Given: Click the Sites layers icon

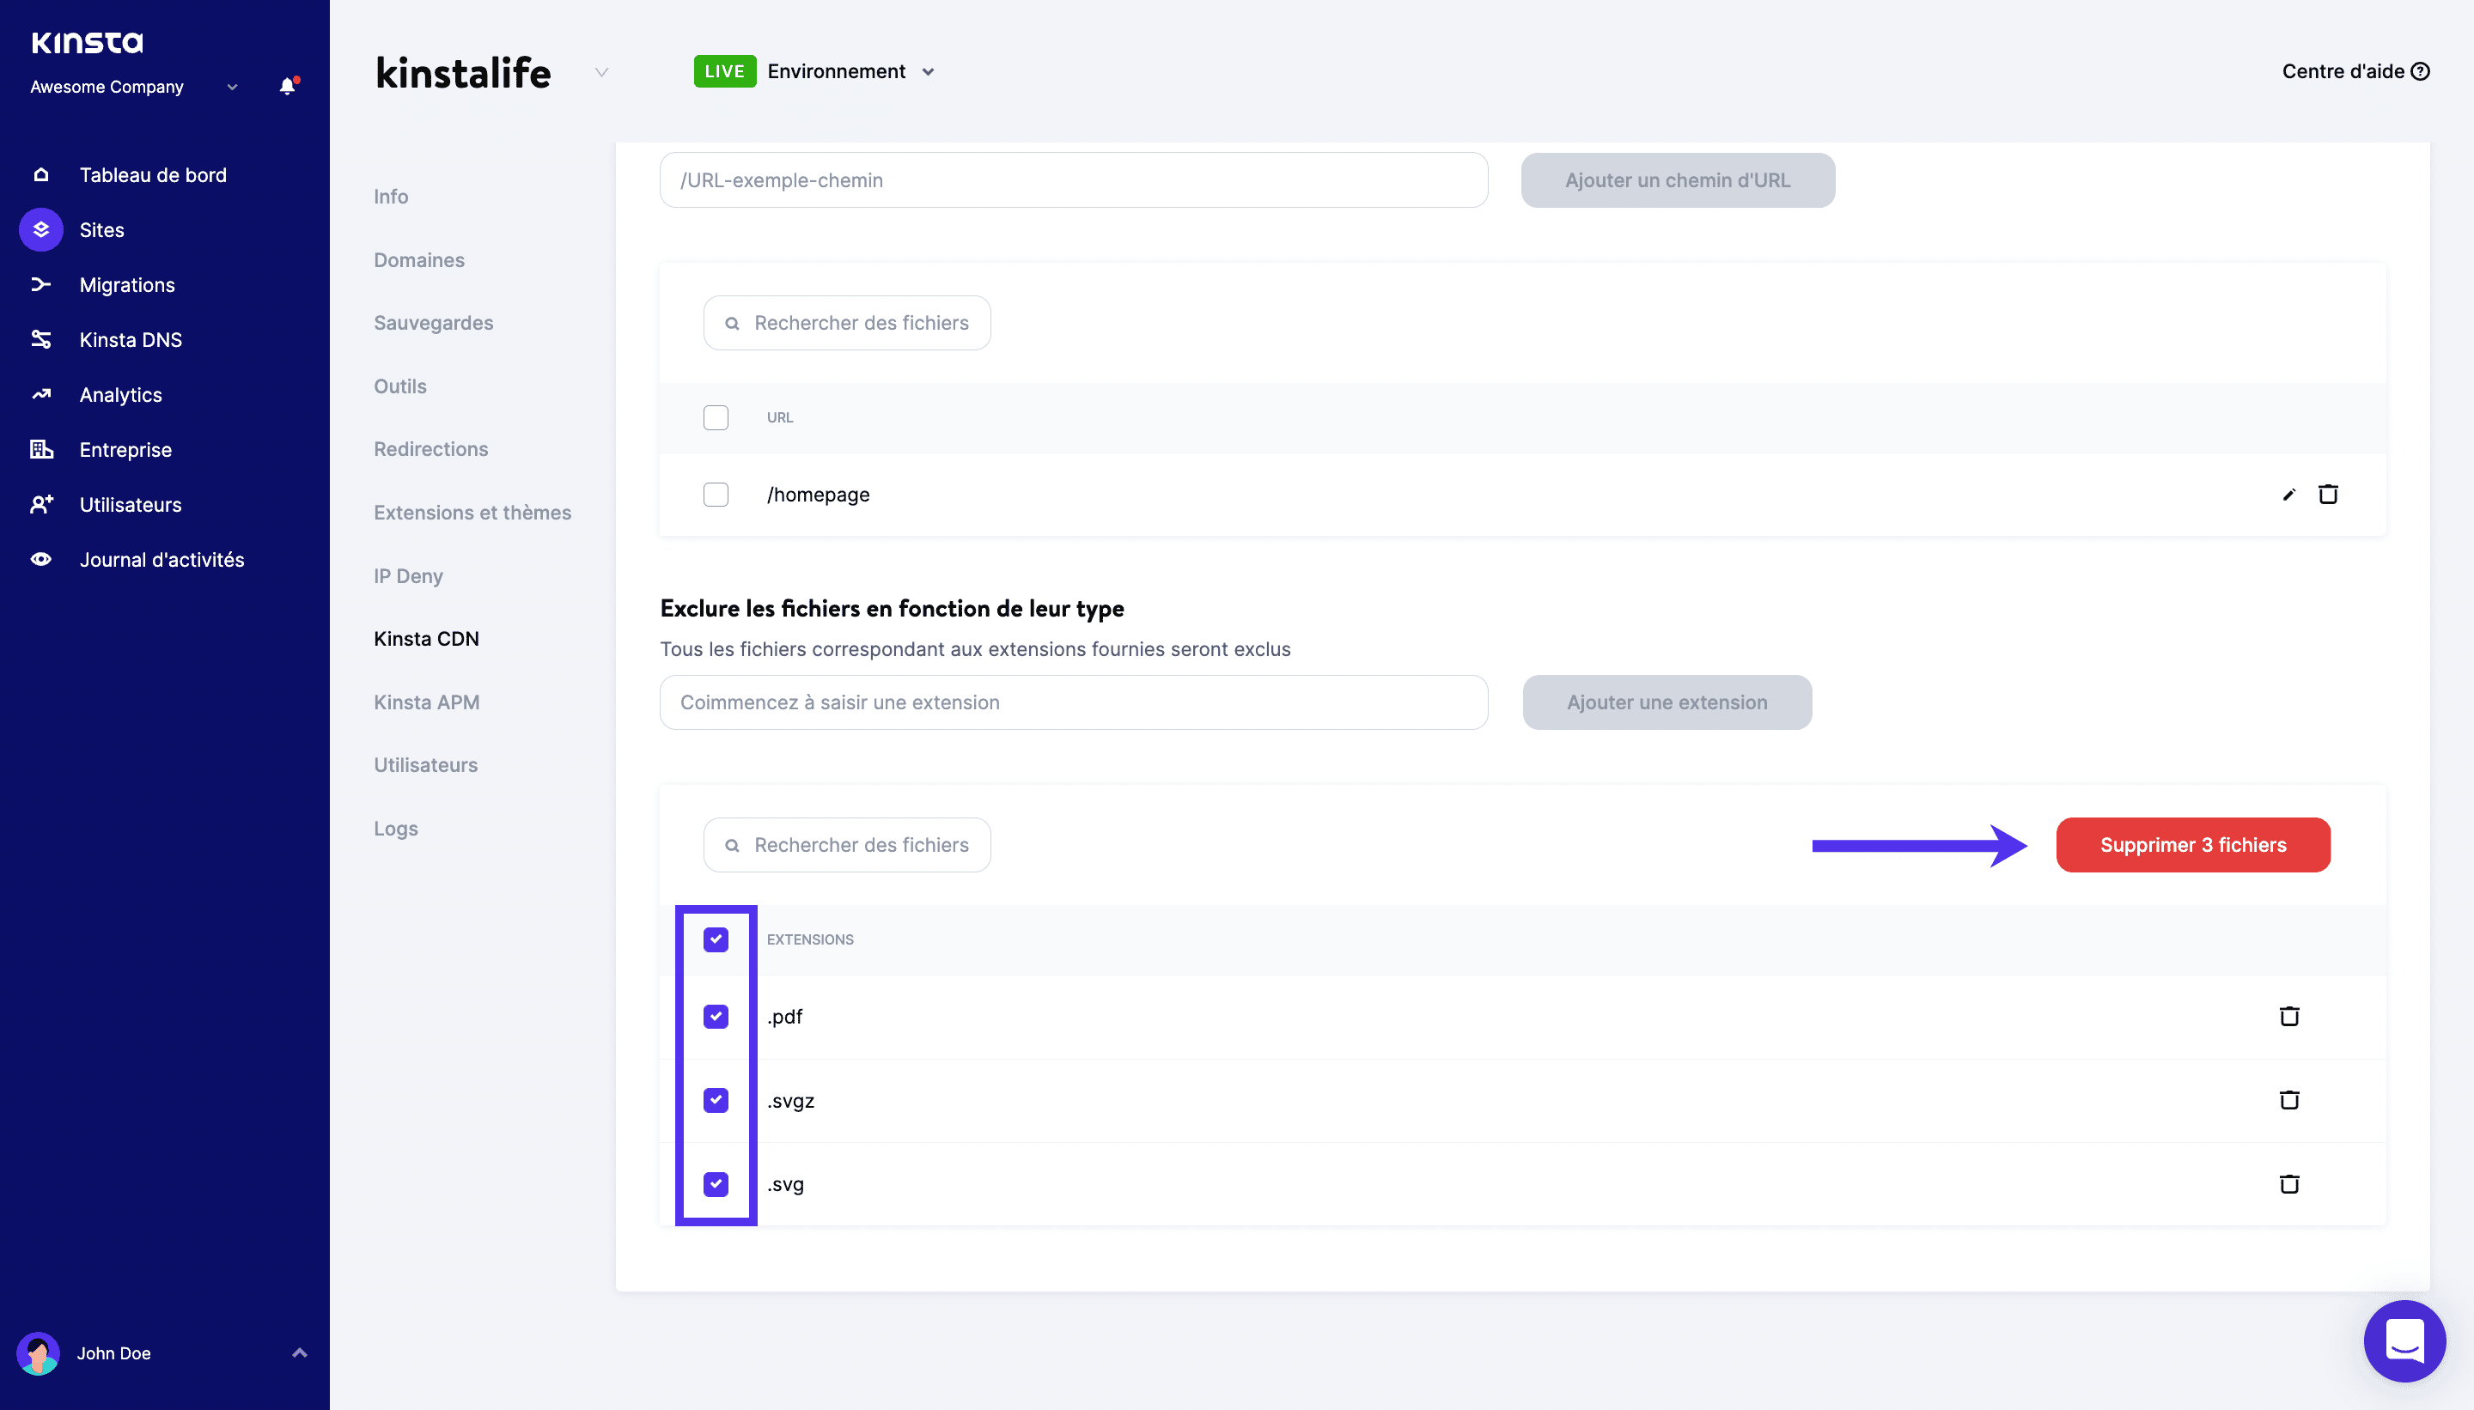Looking at the screenshot, I should pos(40,229).
